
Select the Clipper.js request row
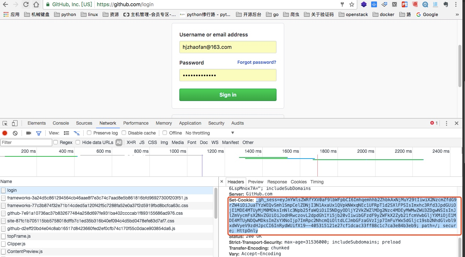pos(107,244)
